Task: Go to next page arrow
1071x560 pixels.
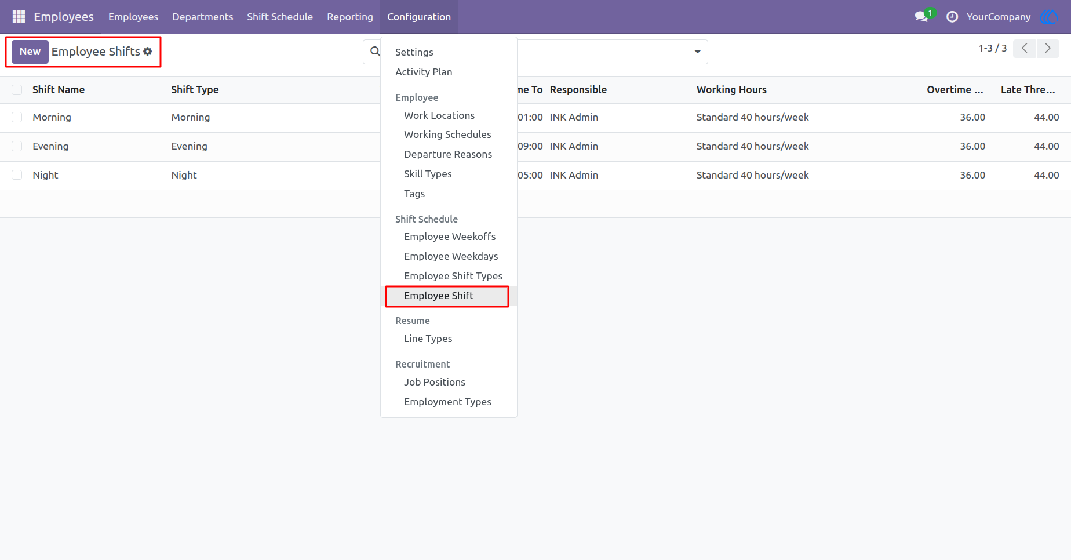Action: 1047,49
